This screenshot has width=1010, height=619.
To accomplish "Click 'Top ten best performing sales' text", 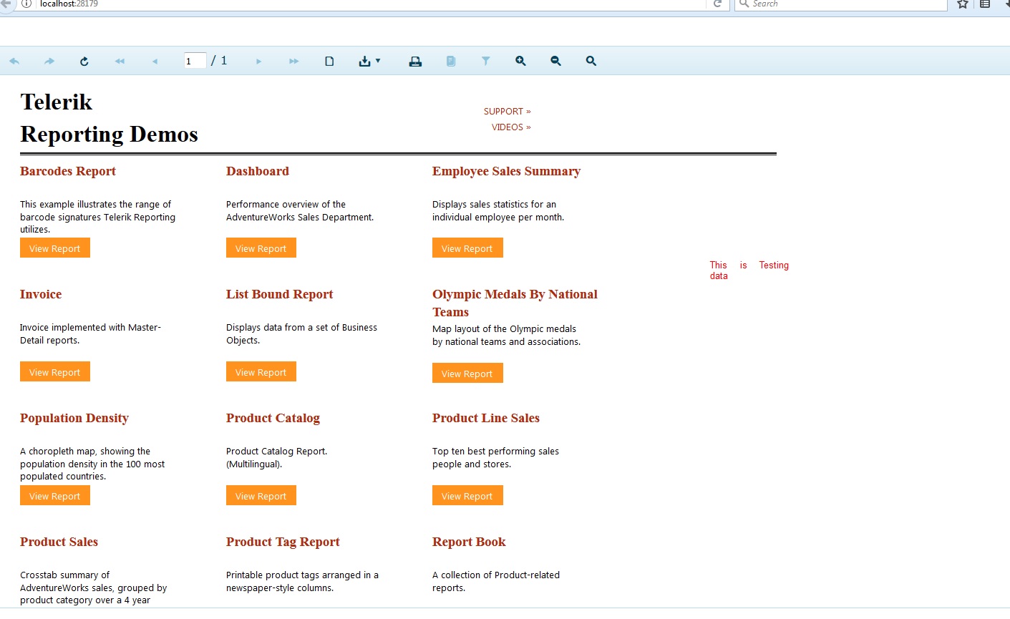I will (x=495, y=458).
